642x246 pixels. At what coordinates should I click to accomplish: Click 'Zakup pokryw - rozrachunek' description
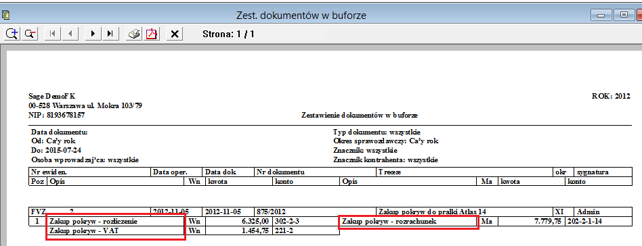click(389, 221)
